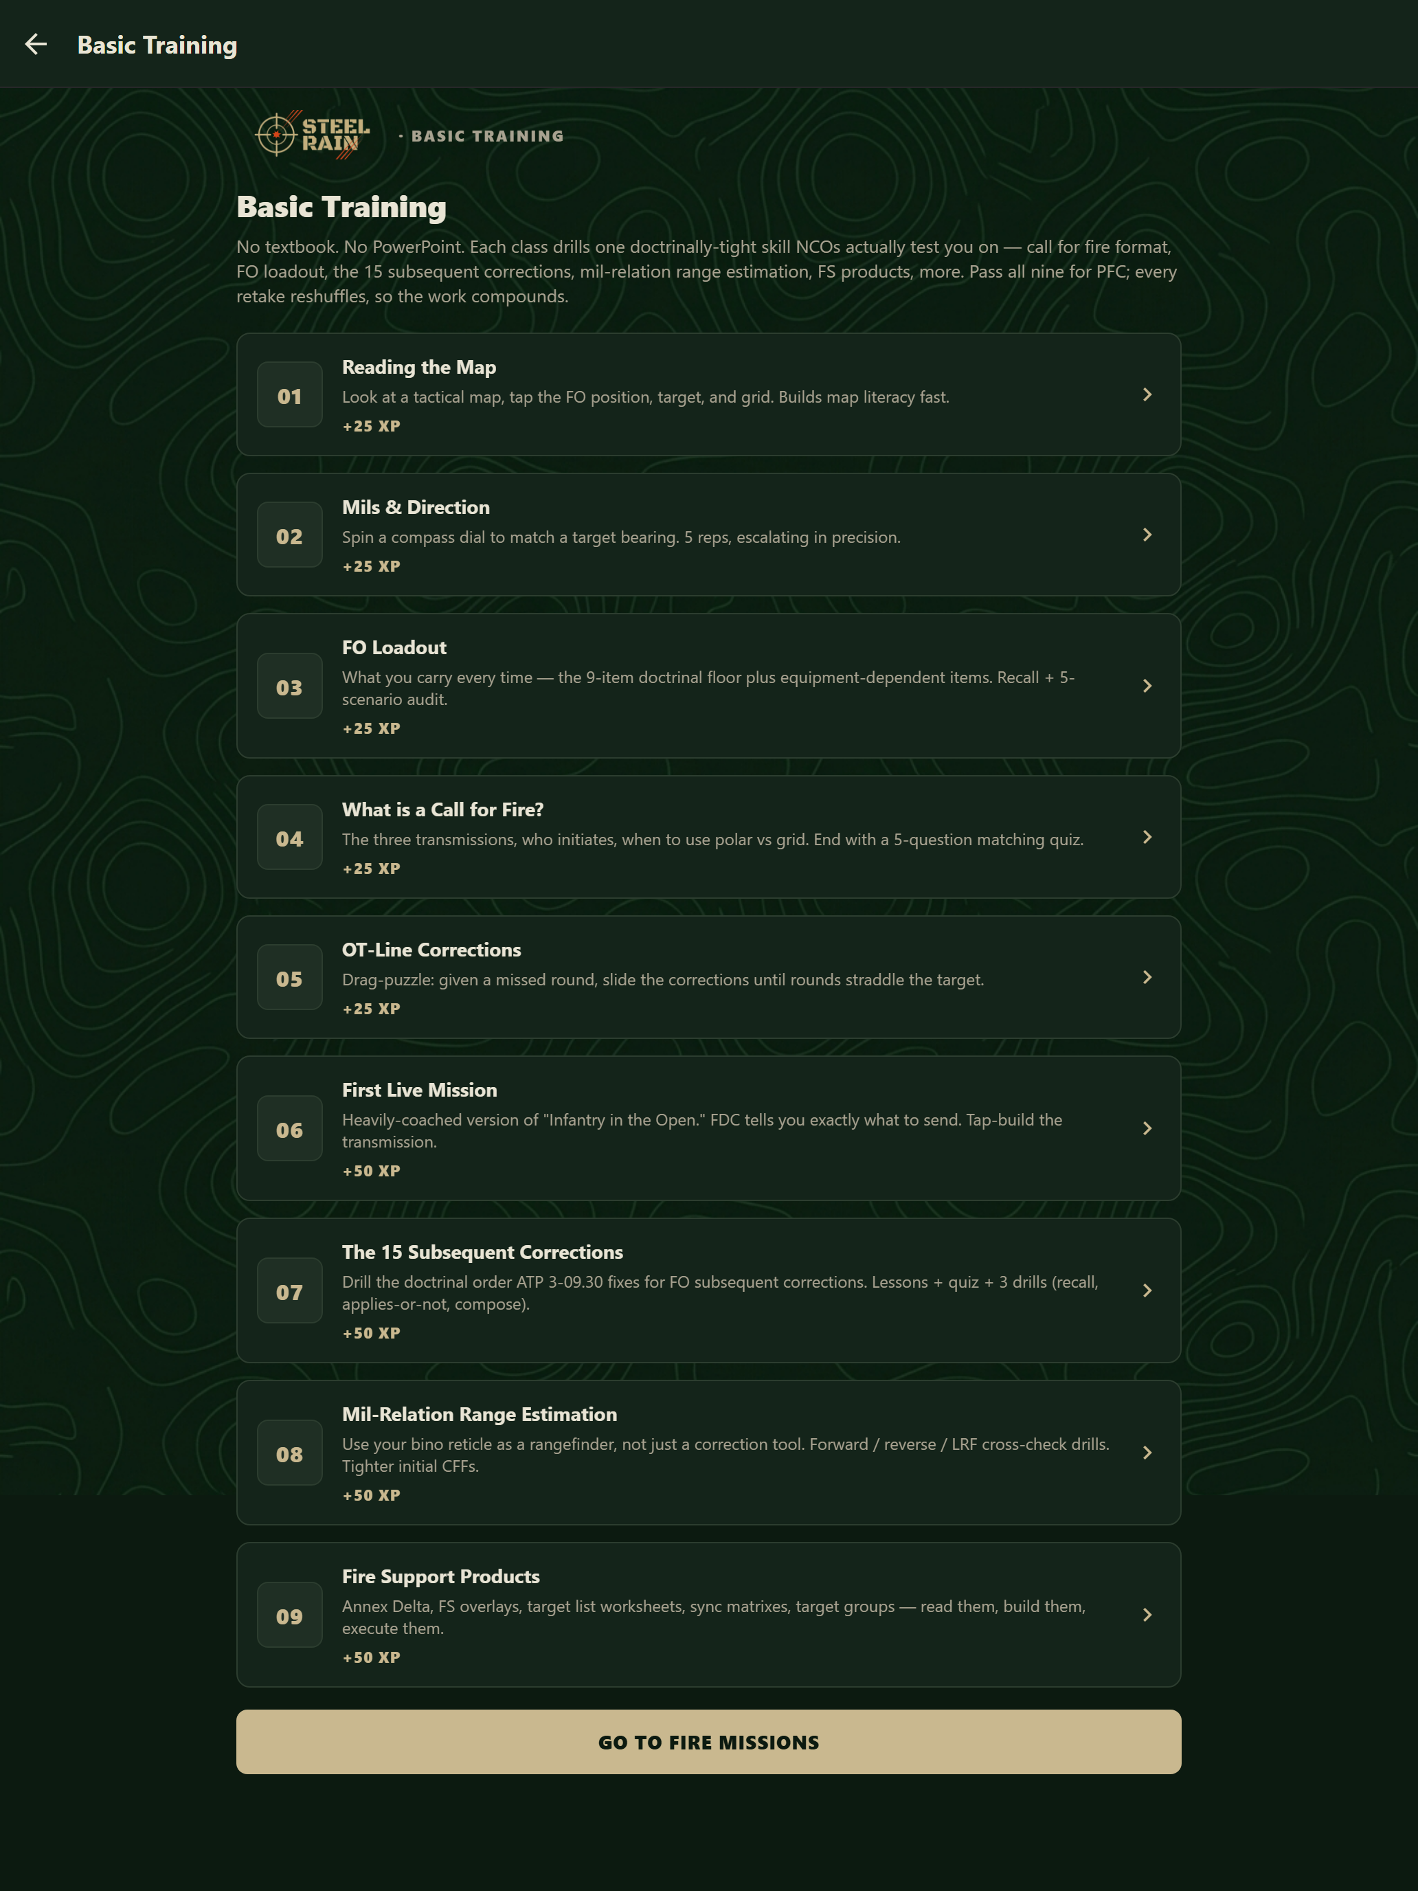Select the 07 lesson number badge

pos(290,1291)
